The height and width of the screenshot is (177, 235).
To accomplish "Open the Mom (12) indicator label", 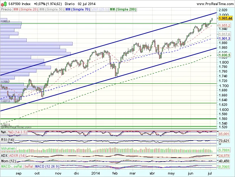I will (x=9, y=161).
